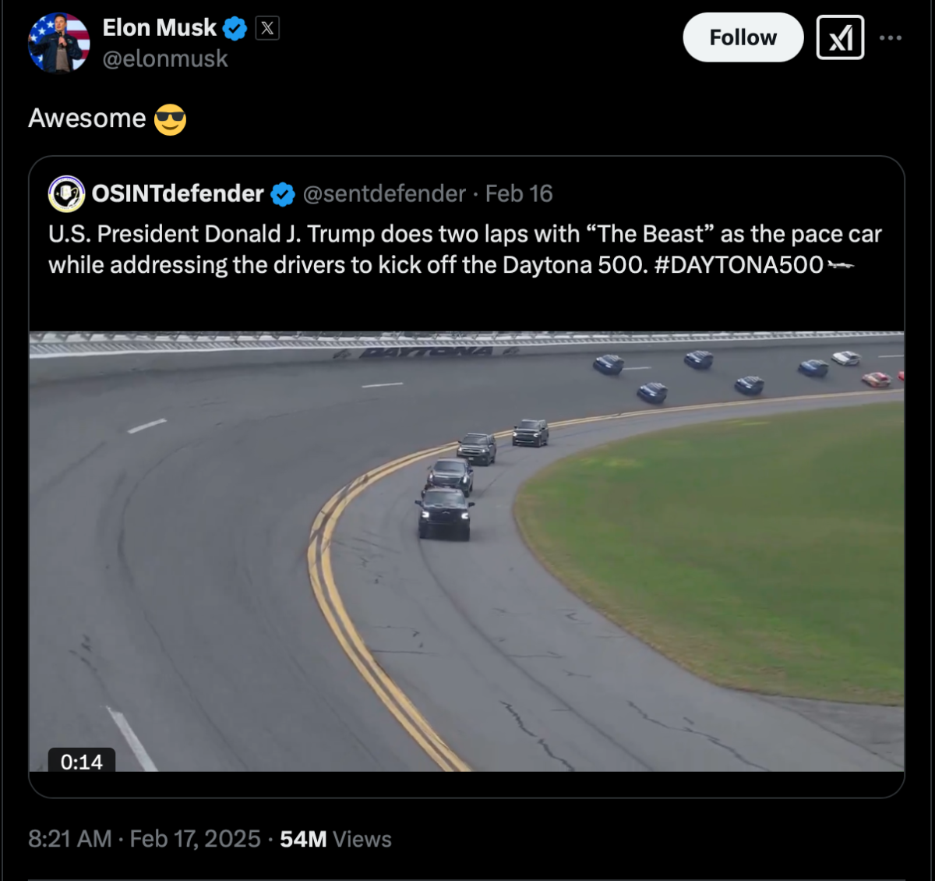Click the OSINTdefender avatar icon
935x881 pixels.
[66, 193]
